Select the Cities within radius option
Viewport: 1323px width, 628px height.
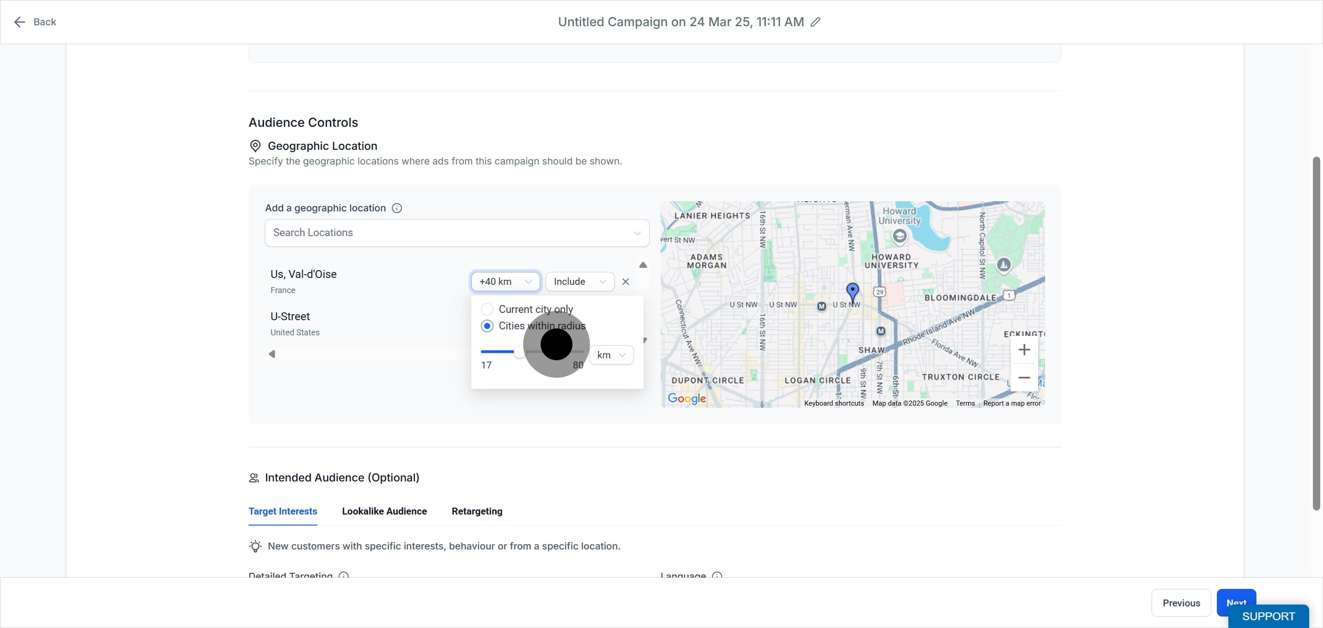487,326
